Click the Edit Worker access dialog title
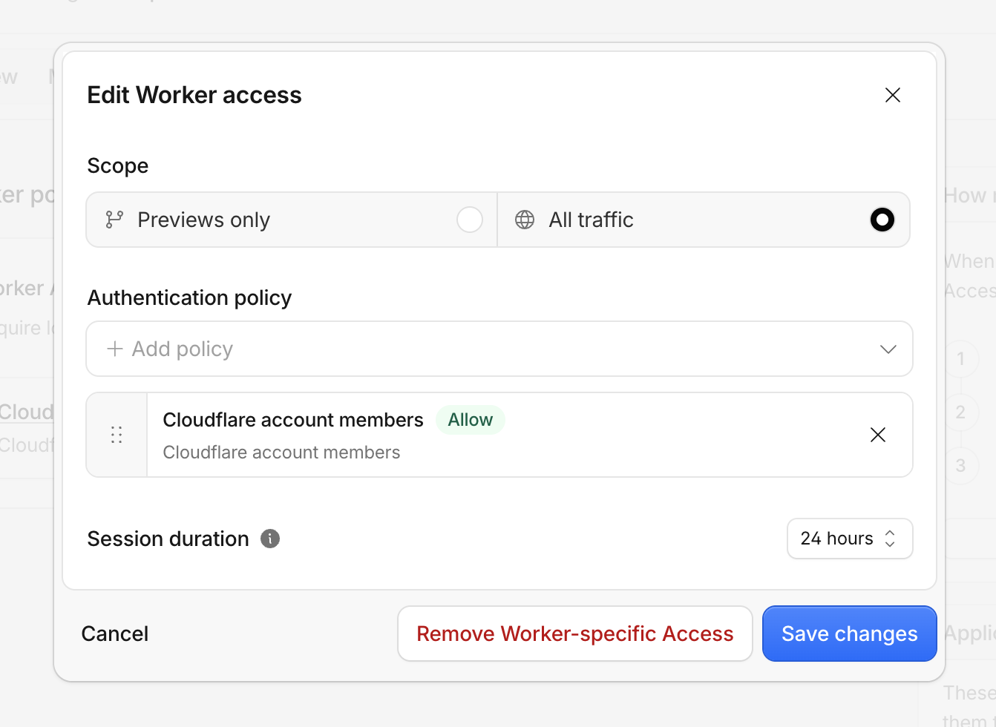 tap(194, 95)
